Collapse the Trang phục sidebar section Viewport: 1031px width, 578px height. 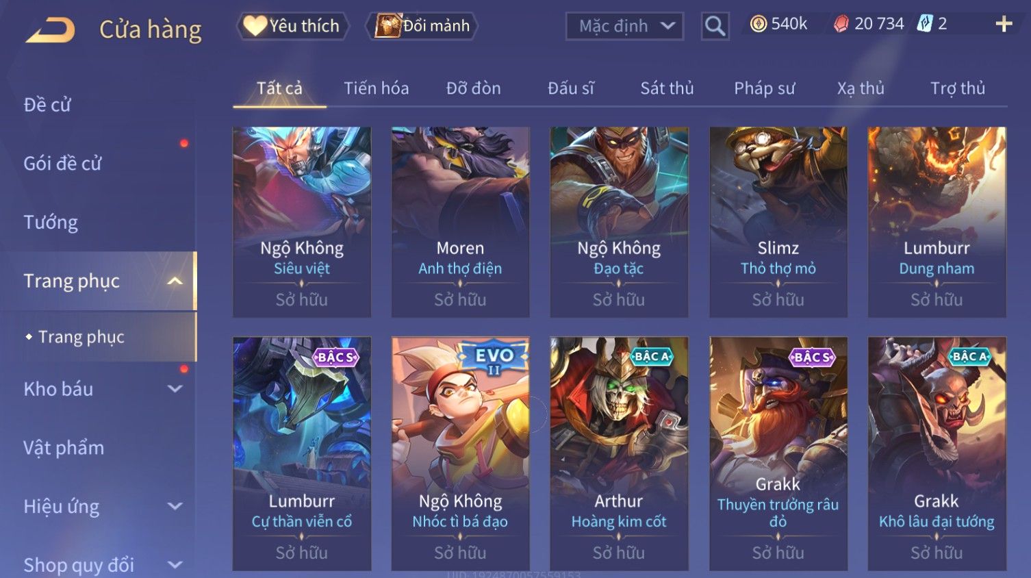175,281
